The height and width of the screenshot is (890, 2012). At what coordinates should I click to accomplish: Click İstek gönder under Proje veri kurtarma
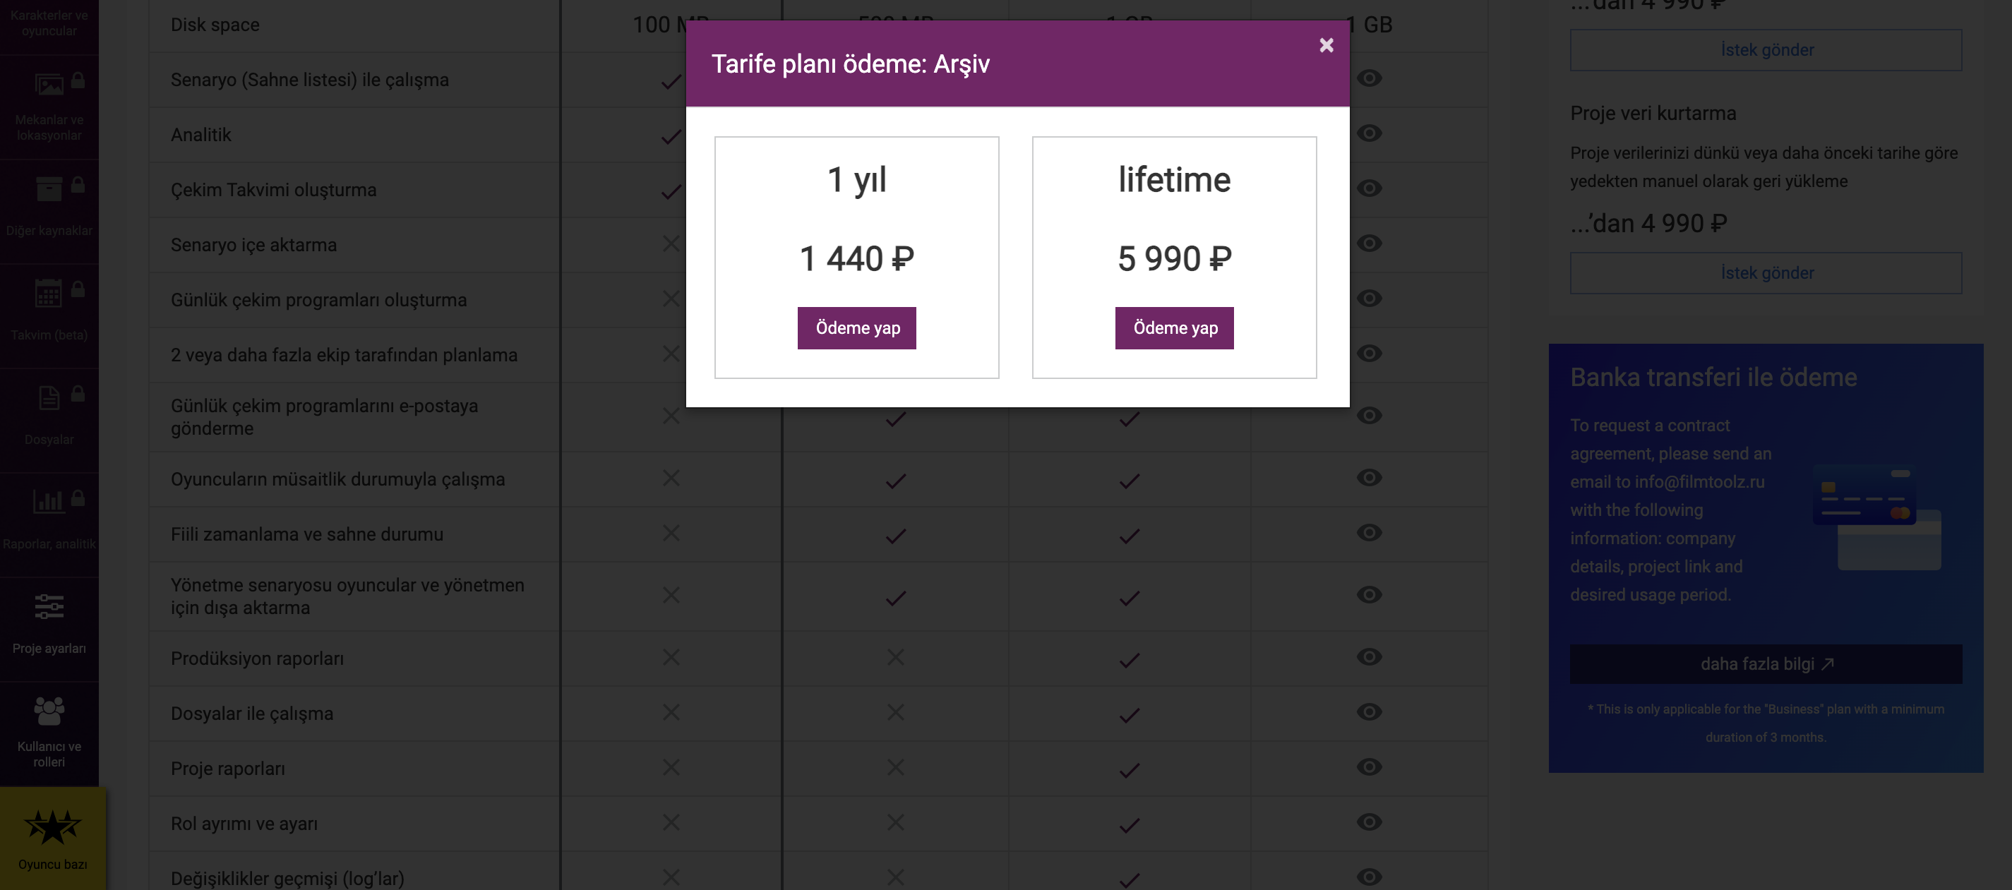tap(1766, 273)
